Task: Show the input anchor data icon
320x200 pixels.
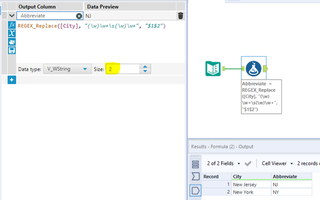Action: [x=195, y=176]
